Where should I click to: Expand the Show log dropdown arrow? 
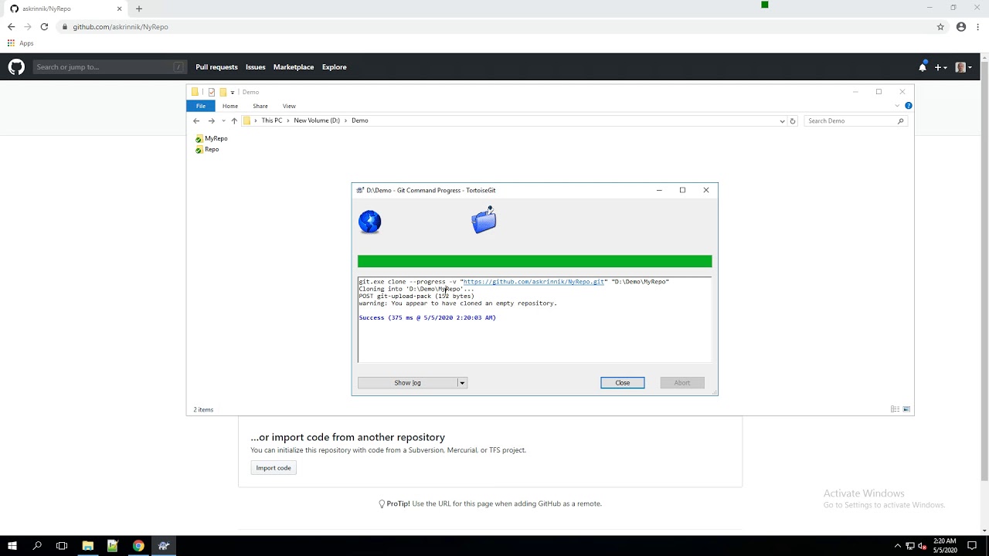pos(462,382)
